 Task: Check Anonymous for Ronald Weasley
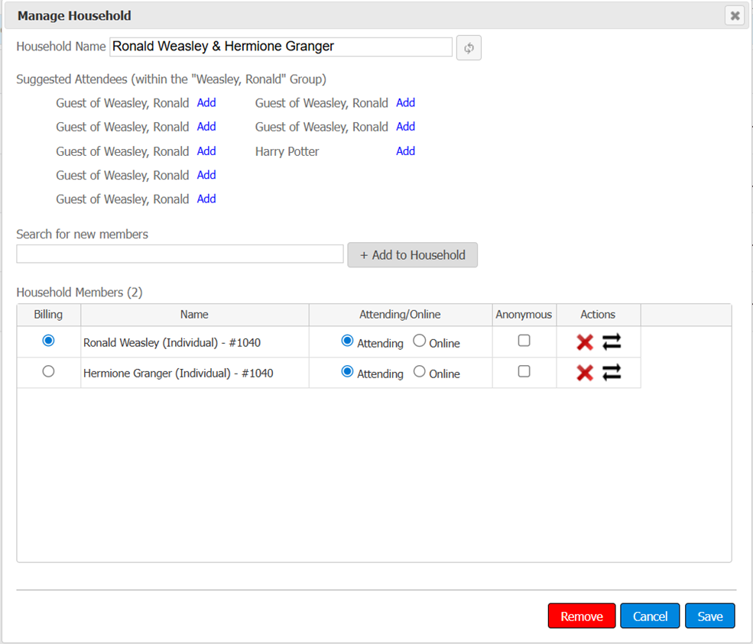point(524,341)
